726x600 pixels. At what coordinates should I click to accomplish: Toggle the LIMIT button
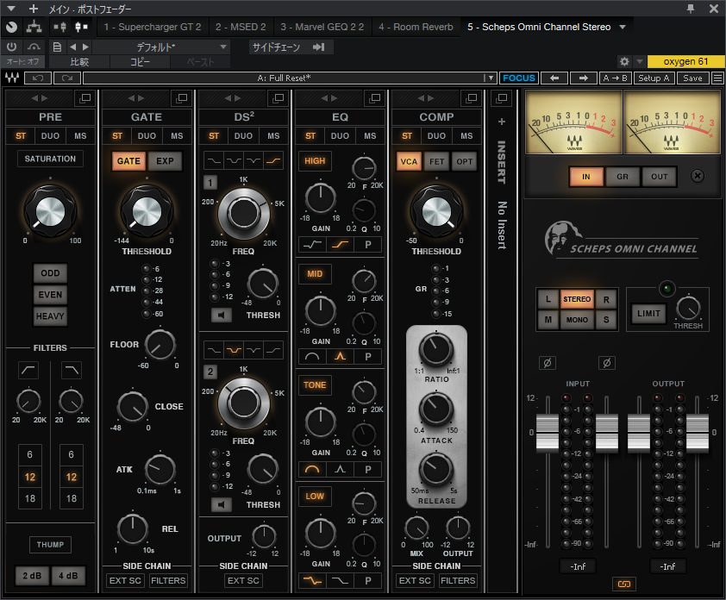click(648, 314)
